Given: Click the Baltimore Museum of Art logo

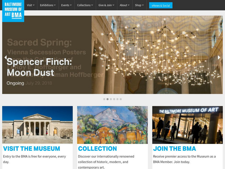Looking at the screenshot, I should click(x=13, y=11).
